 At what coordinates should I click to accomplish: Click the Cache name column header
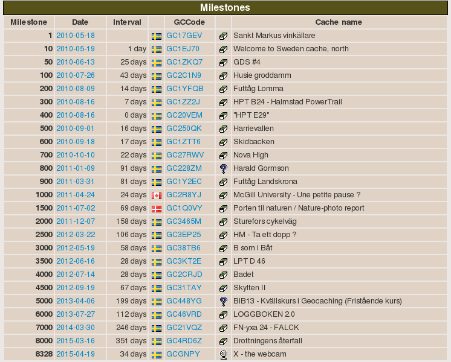click(x=339, y=22)
